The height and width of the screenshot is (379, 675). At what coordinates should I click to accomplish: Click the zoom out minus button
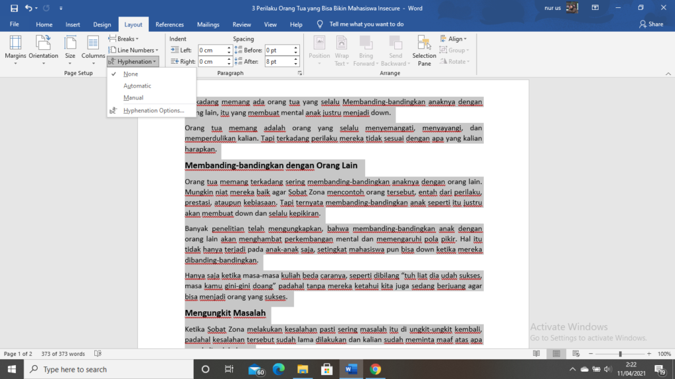pos(591,353)
